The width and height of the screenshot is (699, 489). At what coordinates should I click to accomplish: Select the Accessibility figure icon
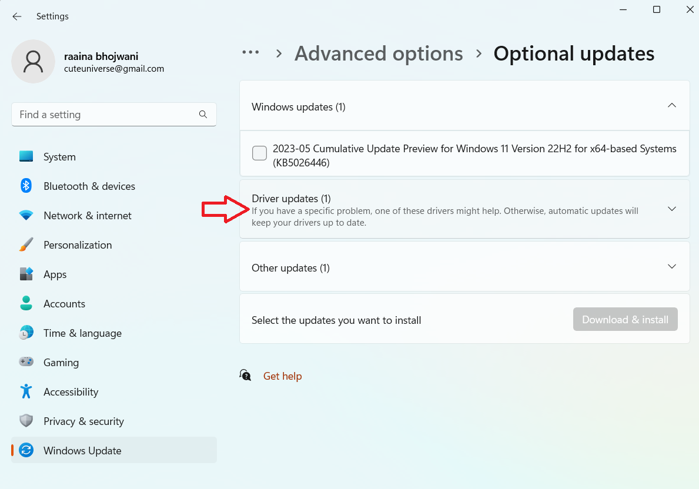point(26,392)
